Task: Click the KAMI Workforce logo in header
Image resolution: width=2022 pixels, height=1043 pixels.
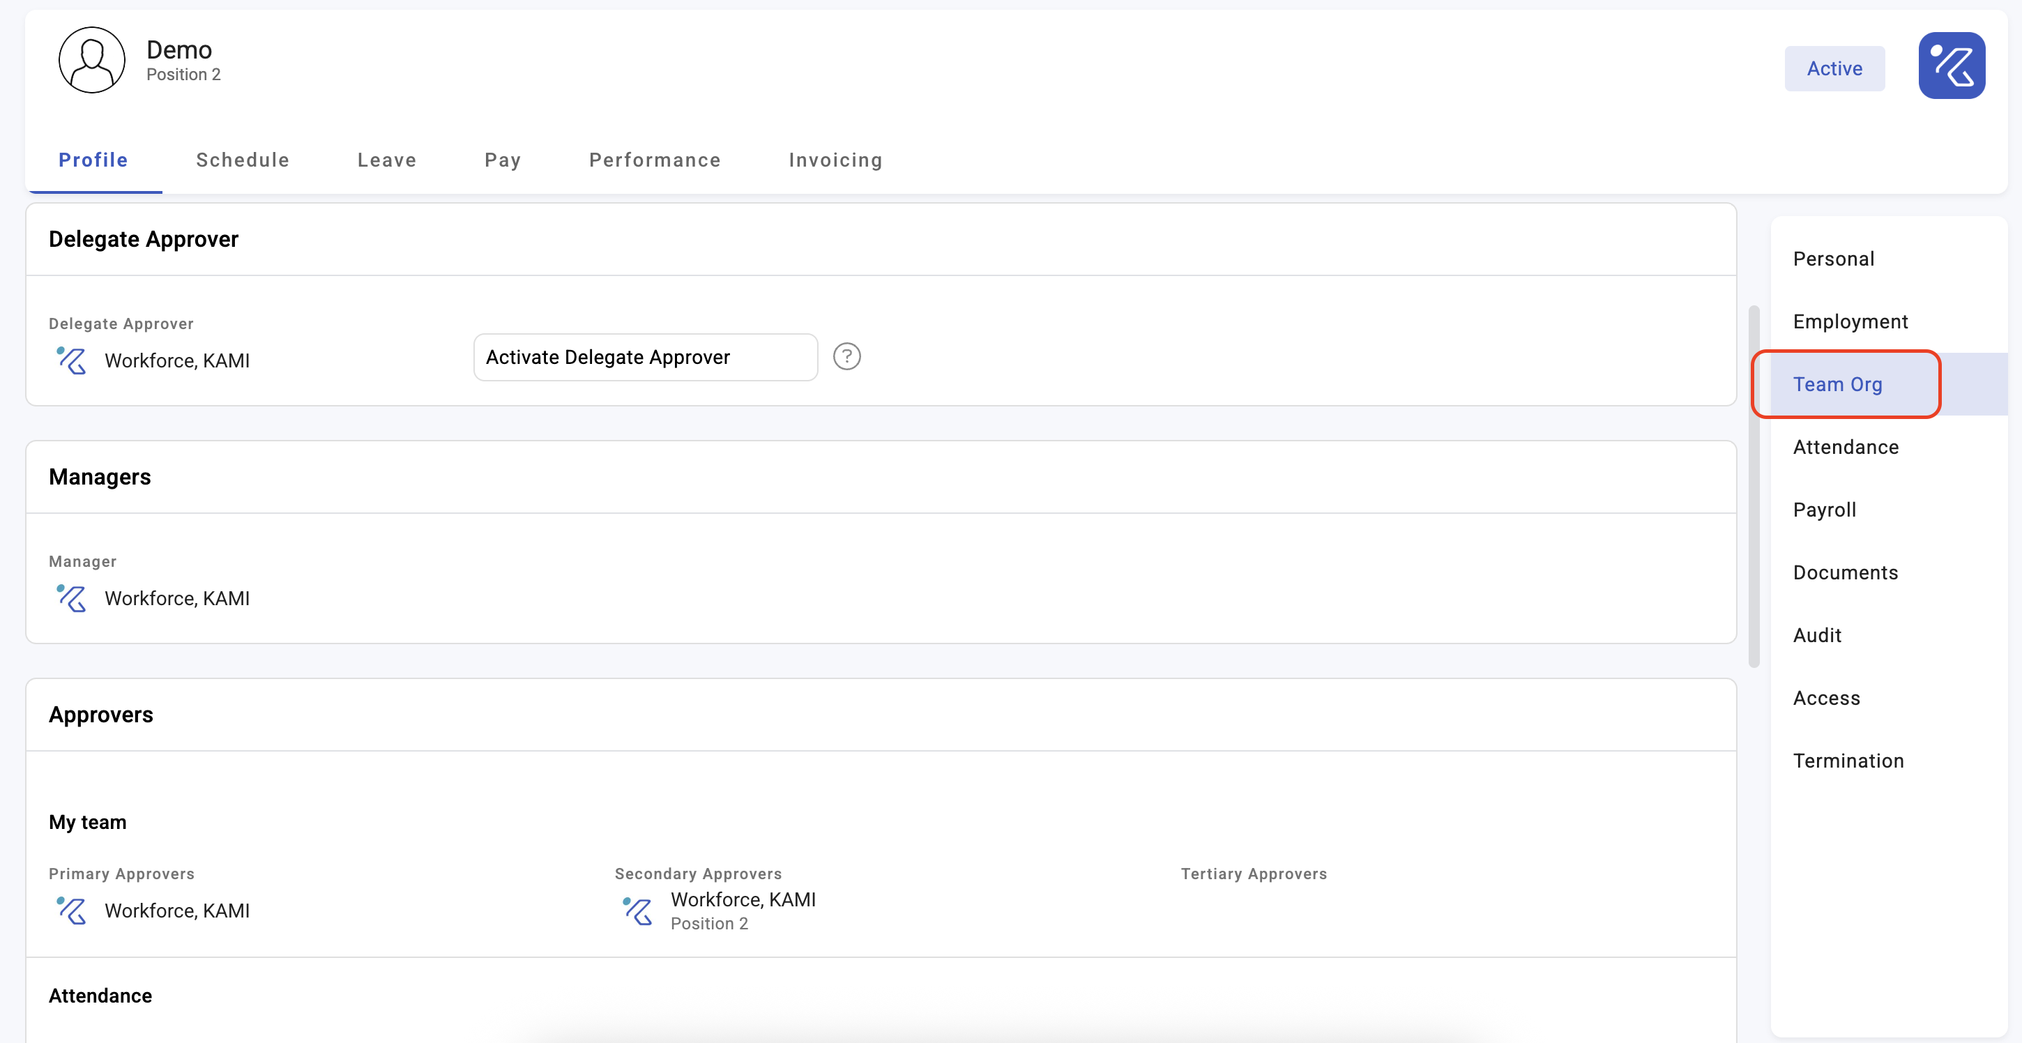Action: [1952, 66]
